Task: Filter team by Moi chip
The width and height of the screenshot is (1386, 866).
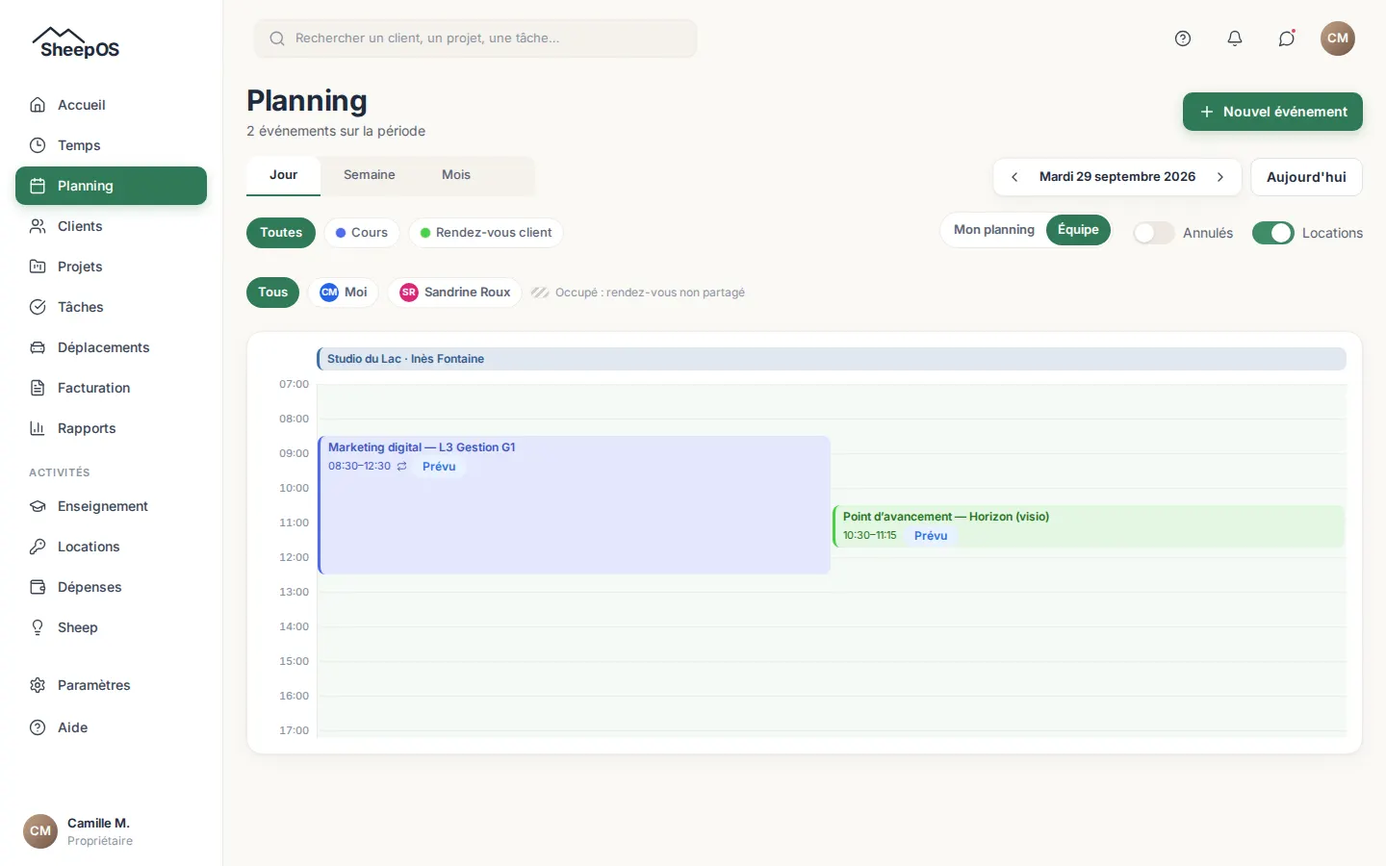Action: pos(344,293)
